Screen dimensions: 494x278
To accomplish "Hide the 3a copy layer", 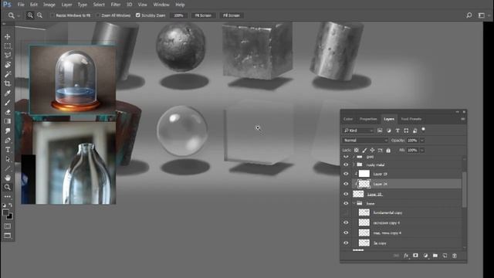I will coord(346,243).
